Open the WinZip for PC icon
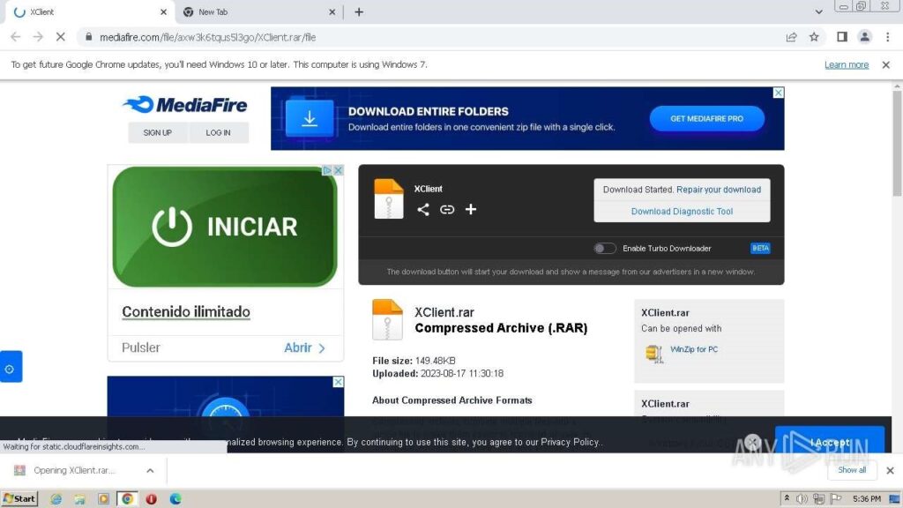Viewport: 903px width, 508px height. point(653,353)
